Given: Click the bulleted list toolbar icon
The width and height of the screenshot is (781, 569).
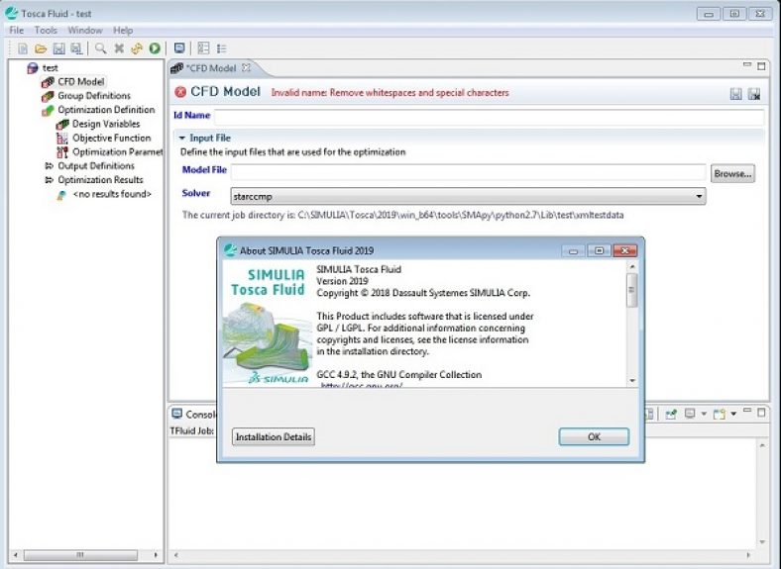Looking at the screenshot, I should [x=222, y=48].
